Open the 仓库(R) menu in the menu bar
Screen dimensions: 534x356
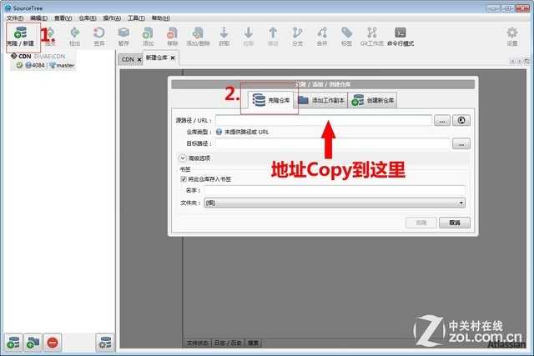tap(87, 18)
